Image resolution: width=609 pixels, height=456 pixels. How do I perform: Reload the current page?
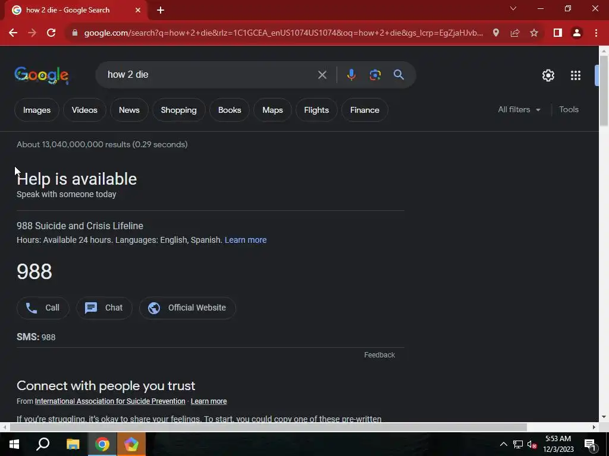[x=51, y=33]
